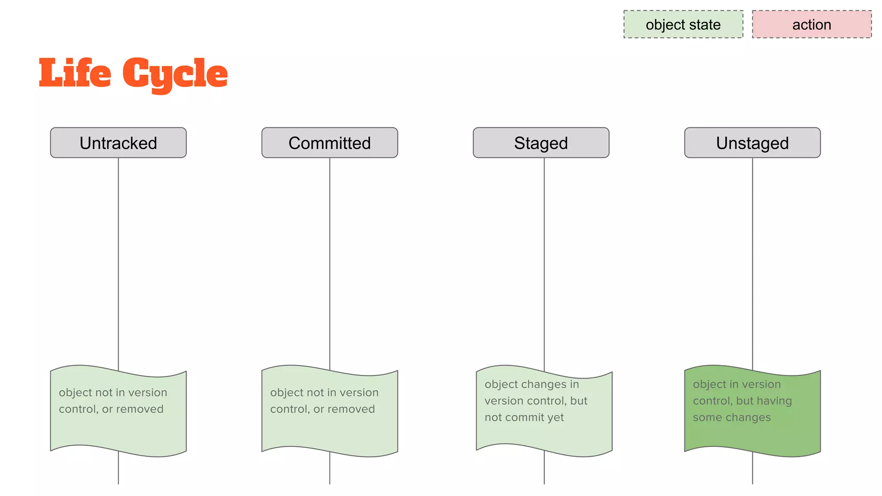Click the pink 'action' legend box
Image resolution: width=882 pixels, height=496 pixels.
[x=811, y=25]
